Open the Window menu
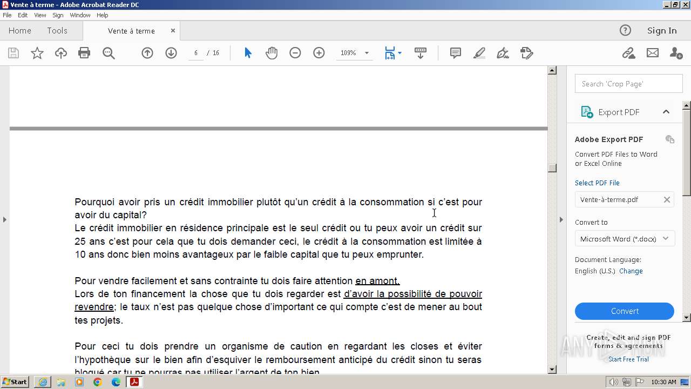This screenshot has width=691, height=389. coord(80,15)
